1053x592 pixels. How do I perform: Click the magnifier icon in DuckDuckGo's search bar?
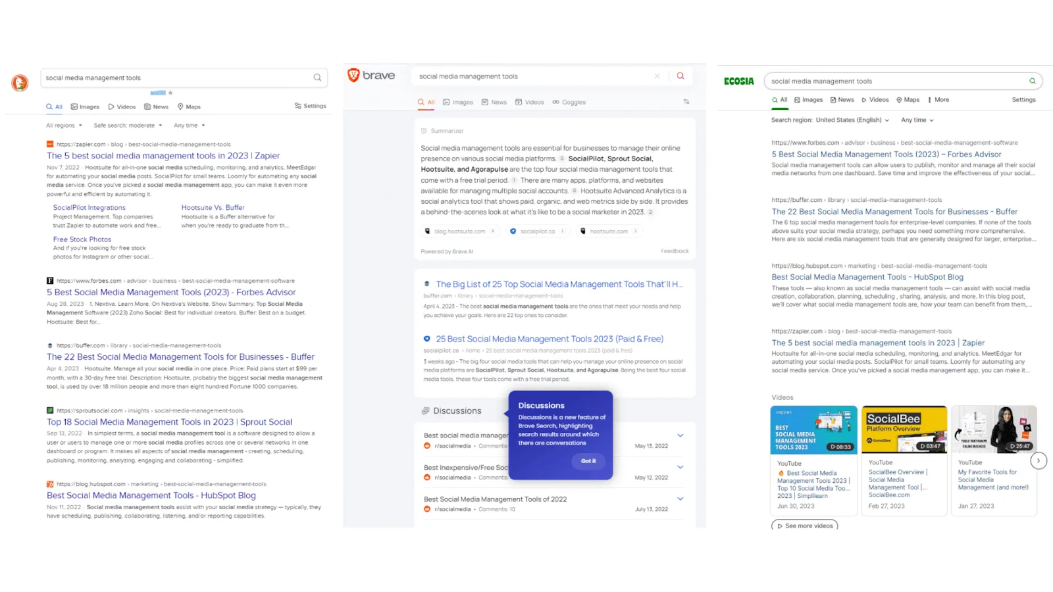(317, 77)
